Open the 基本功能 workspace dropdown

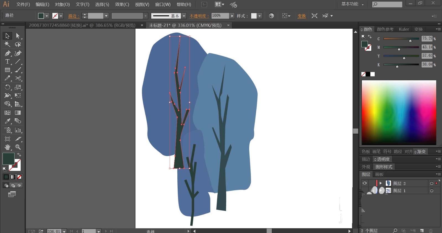pyautogui.click(x=353, y=4)
